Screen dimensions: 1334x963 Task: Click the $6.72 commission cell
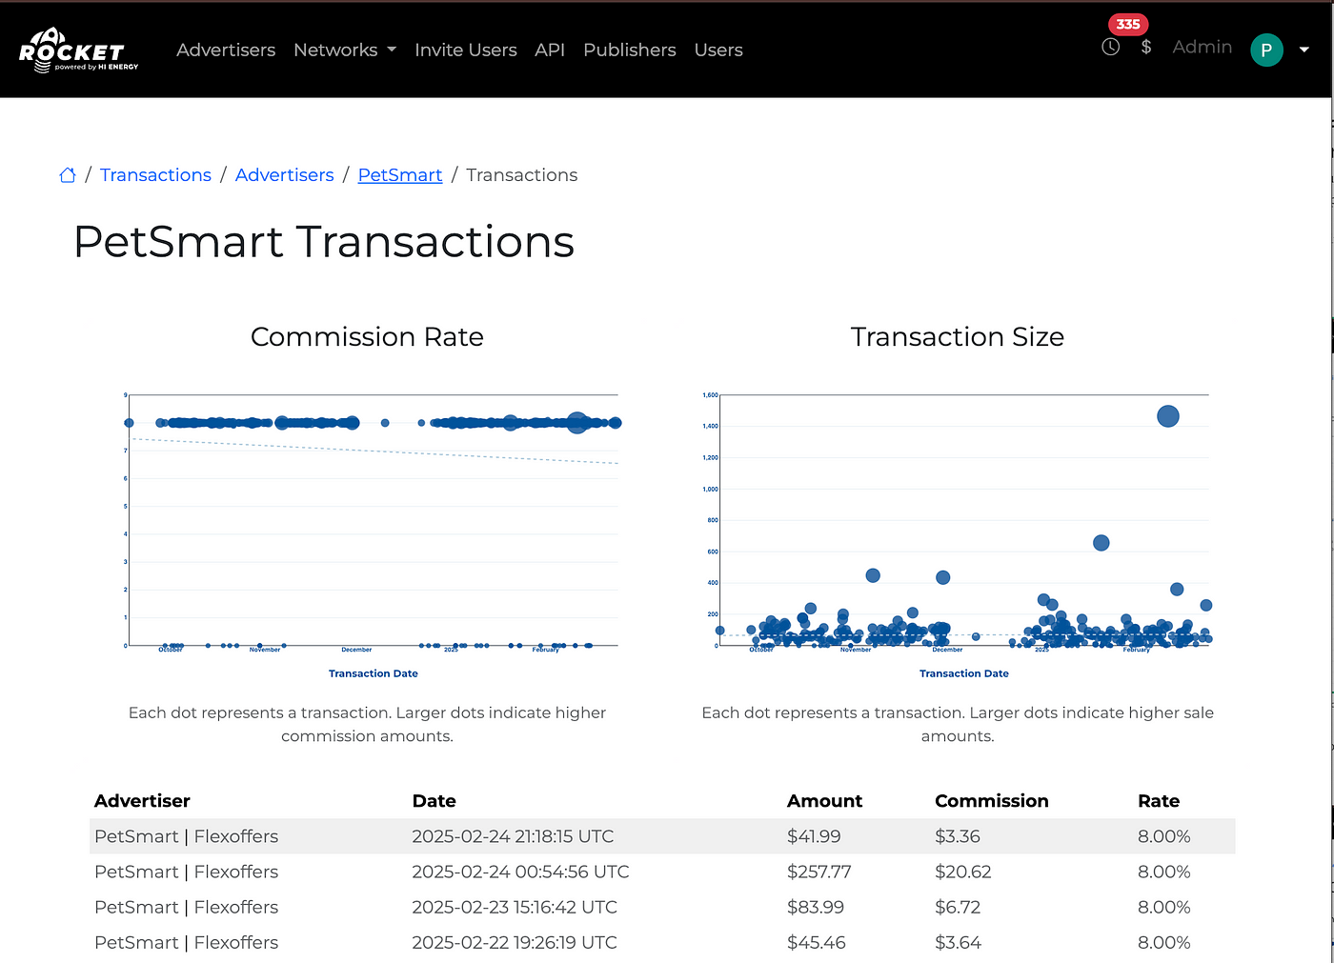point(958,907)
